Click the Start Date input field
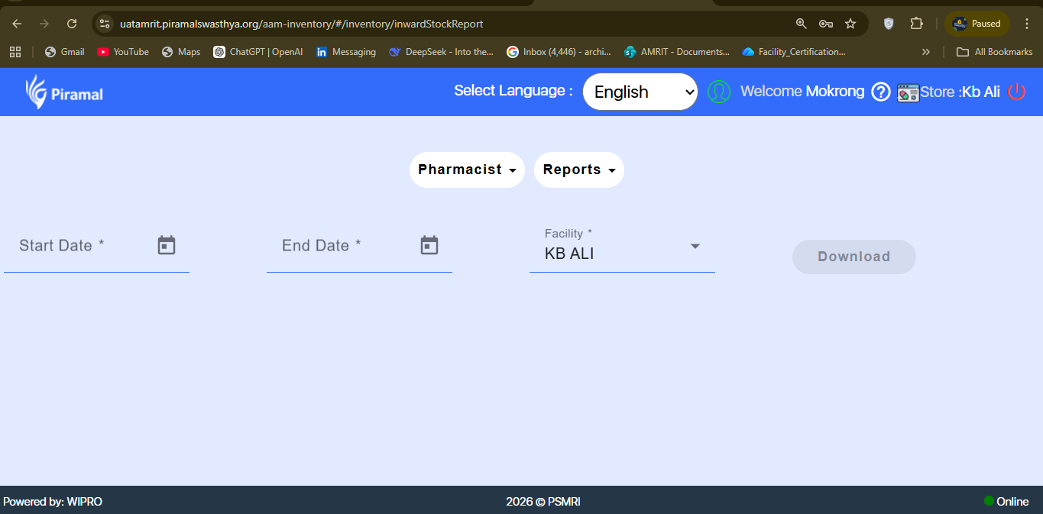Viewport: 1043px width, 514px height. [x=76, y=246]
